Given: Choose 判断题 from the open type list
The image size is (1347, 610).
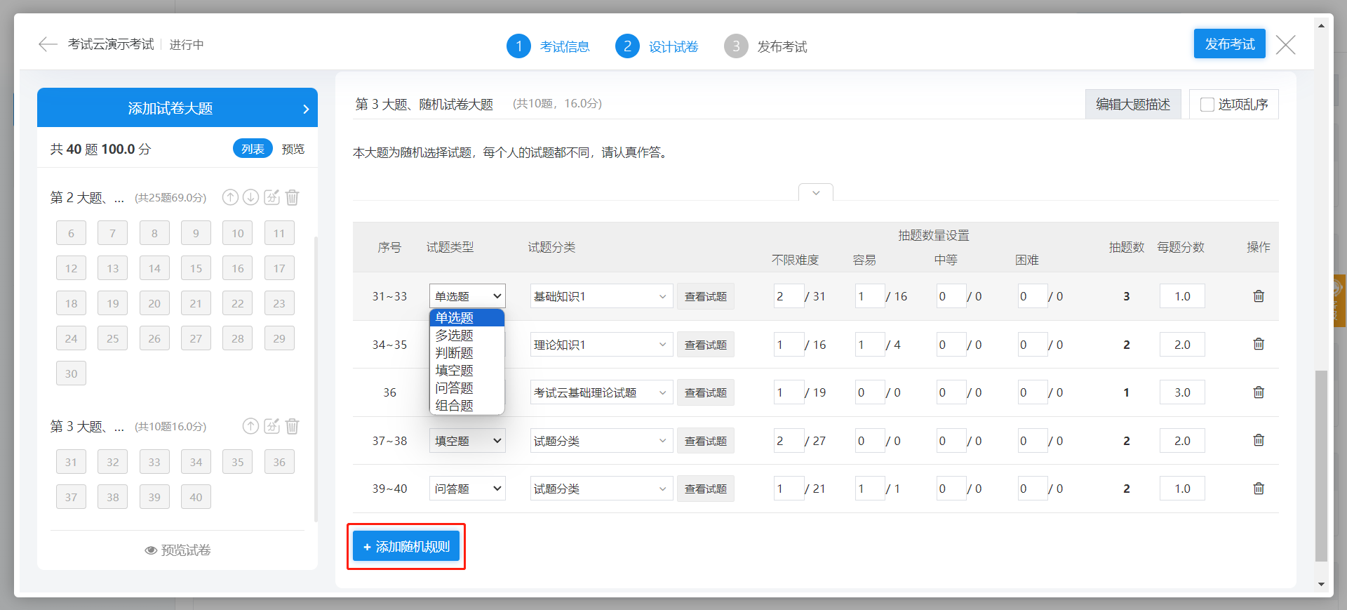Looking at the screenshot, I should pyautogui.click(x=455, y=353).
